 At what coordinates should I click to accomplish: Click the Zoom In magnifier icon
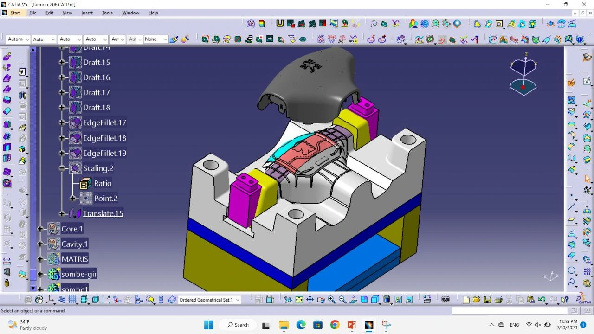coord(331,300)
